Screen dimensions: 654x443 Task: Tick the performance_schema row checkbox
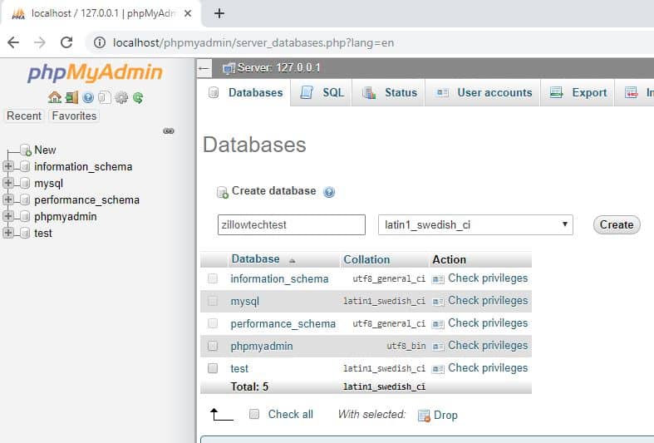pos(213,323)
